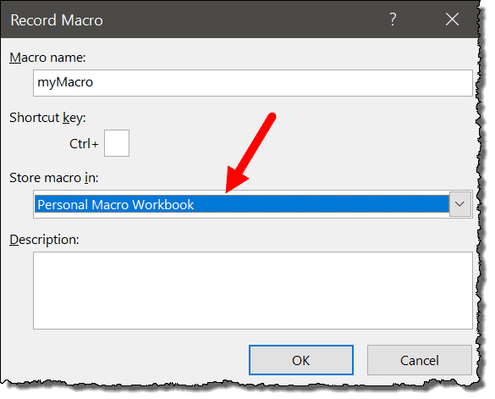Click the Shortcut key label

[47, 118]
